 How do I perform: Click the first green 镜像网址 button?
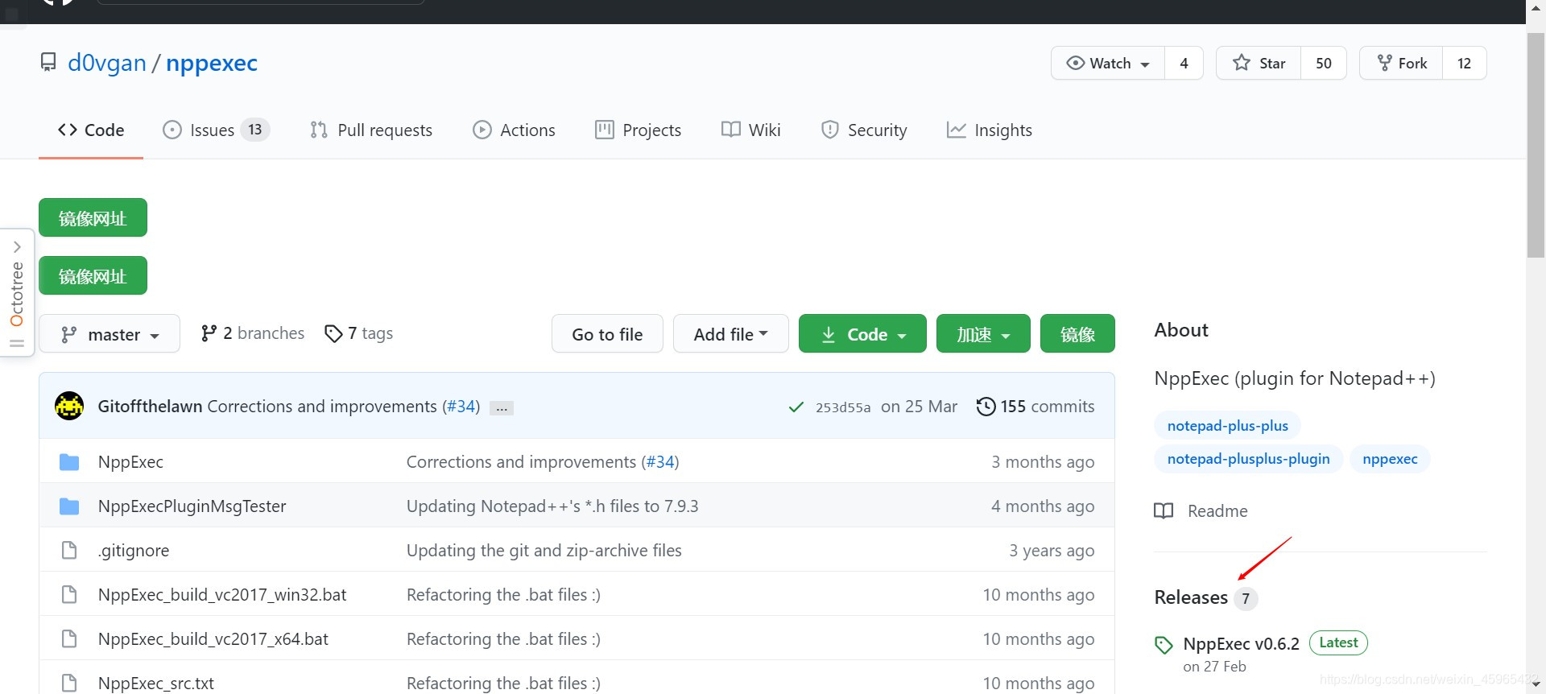coord(93,217)
